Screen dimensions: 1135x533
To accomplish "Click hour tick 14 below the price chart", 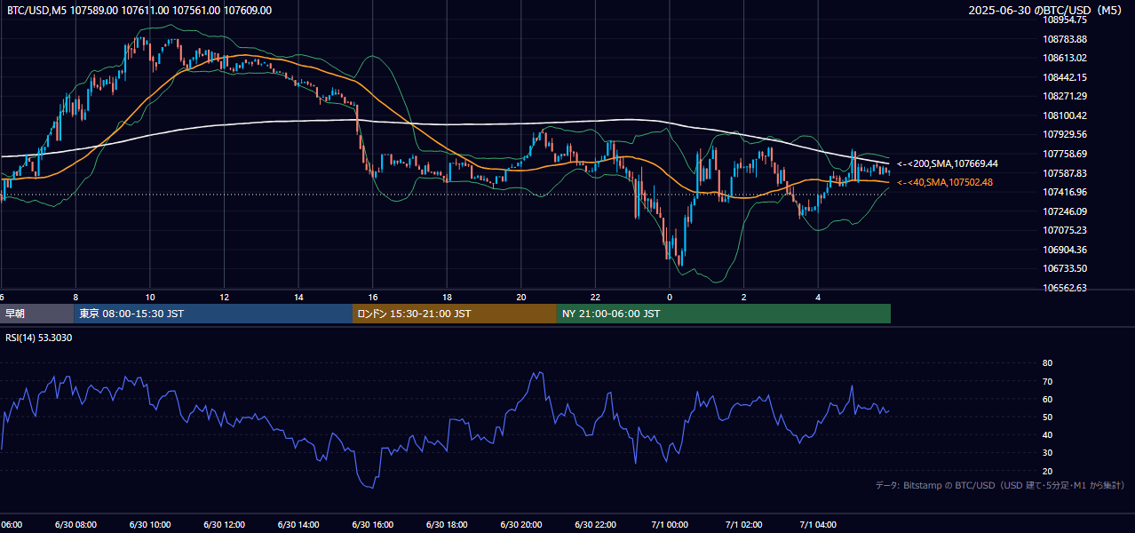I will 298,297.
